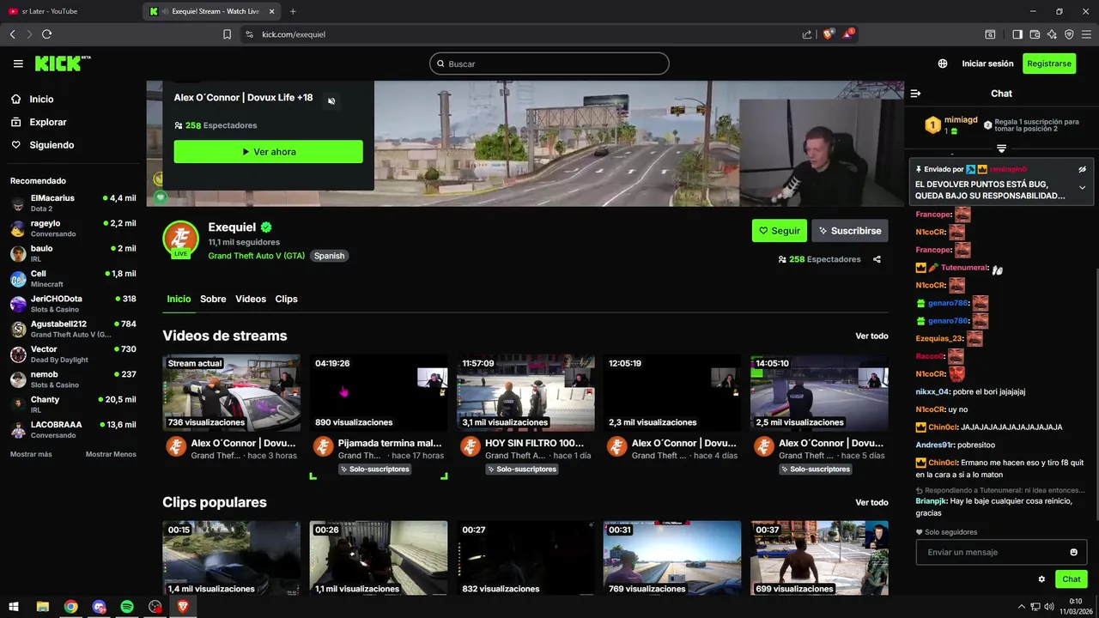Switch to the Sobre tab
The image size is (1099, 618).
213,299
